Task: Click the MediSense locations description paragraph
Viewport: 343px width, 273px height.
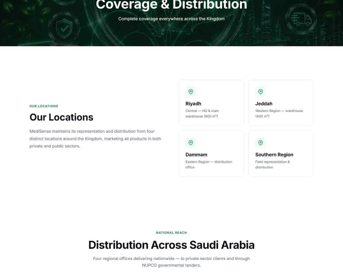Action: pyautogui.click(x=95, y=139)
